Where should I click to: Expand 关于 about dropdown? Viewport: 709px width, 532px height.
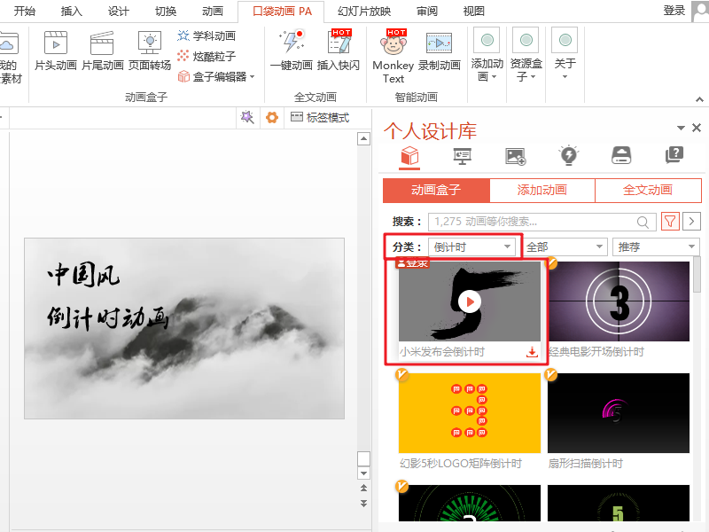(565, 55)
